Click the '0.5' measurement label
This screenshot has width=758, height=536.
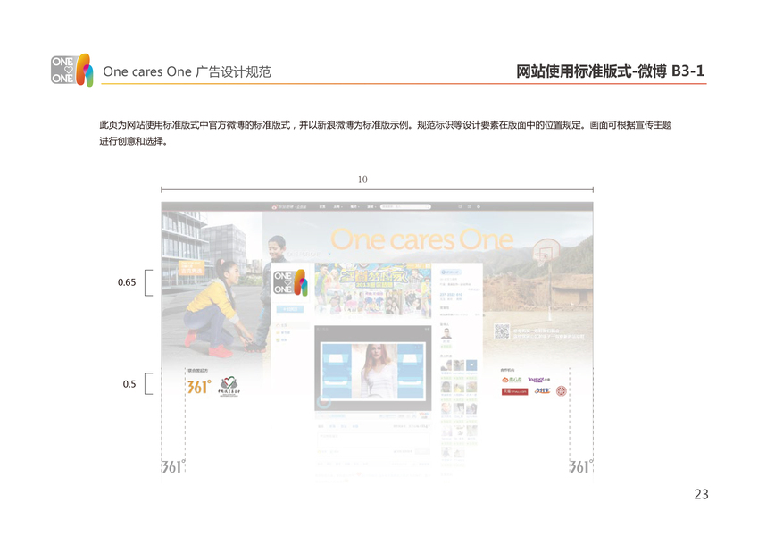[129, 384]
